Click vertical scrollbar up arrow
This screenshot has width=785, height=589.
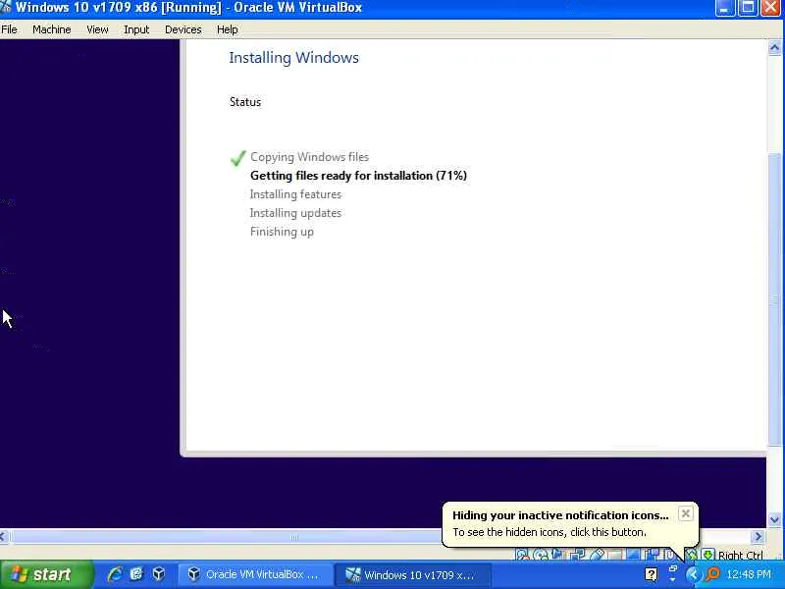click(774, 47)
